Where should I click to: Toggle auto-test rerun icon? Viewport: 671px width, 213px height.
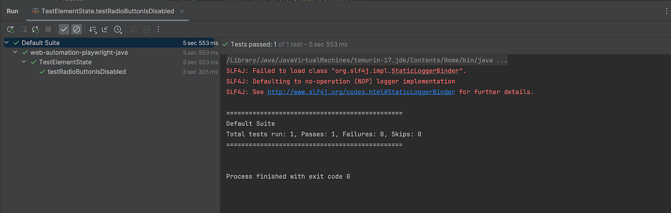pyautogui.click(x=35, y=30)
